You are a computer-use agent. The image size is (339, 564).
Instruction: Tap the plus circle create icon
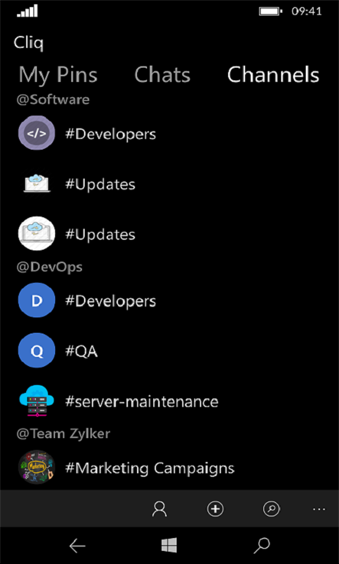(216, 509)
